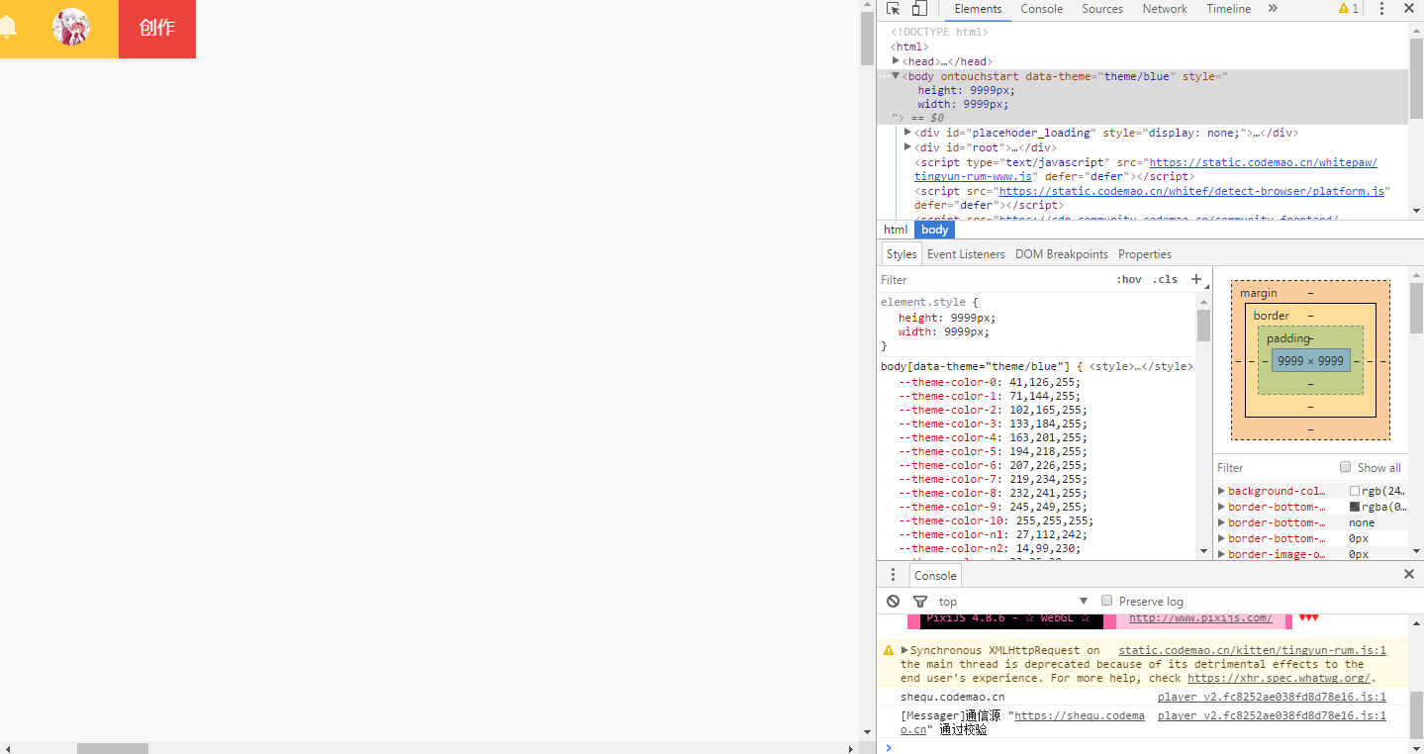Select html in the breadcrumb bar

pos(896,230)
